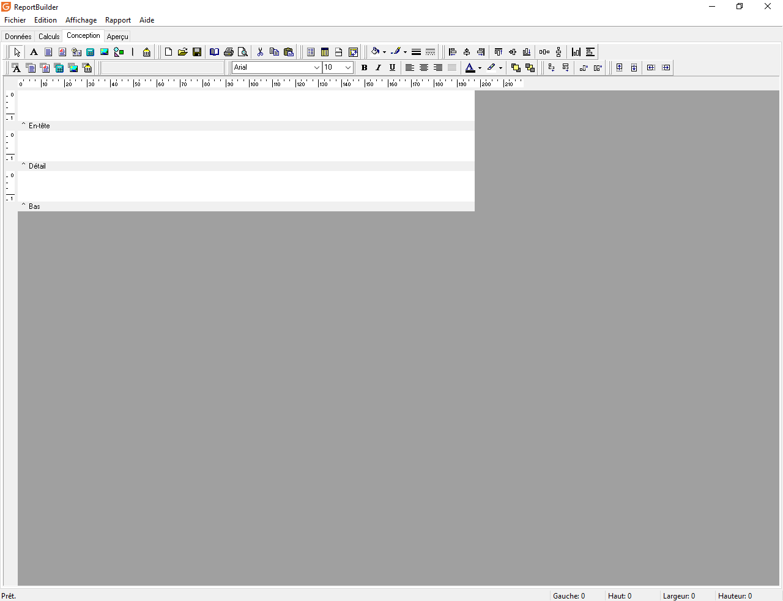
Task: Select the Image component tool
Action: pyautogui.click(x=105, y=52)
